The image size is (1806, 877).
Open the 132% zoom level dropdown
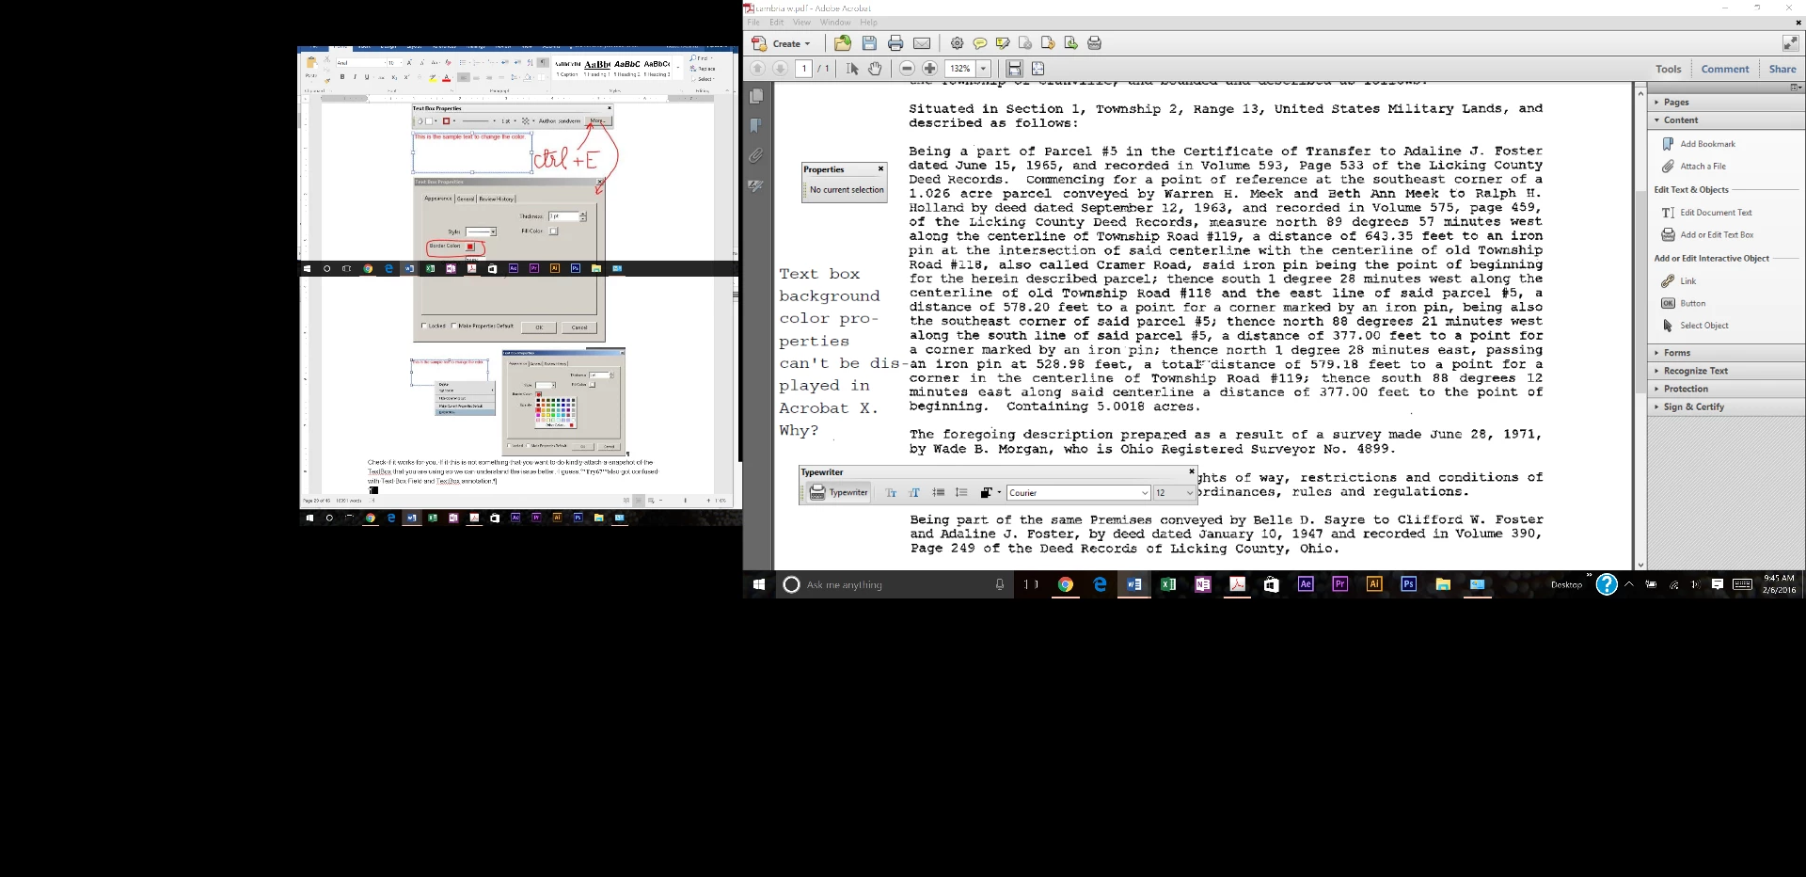(983, 69)
